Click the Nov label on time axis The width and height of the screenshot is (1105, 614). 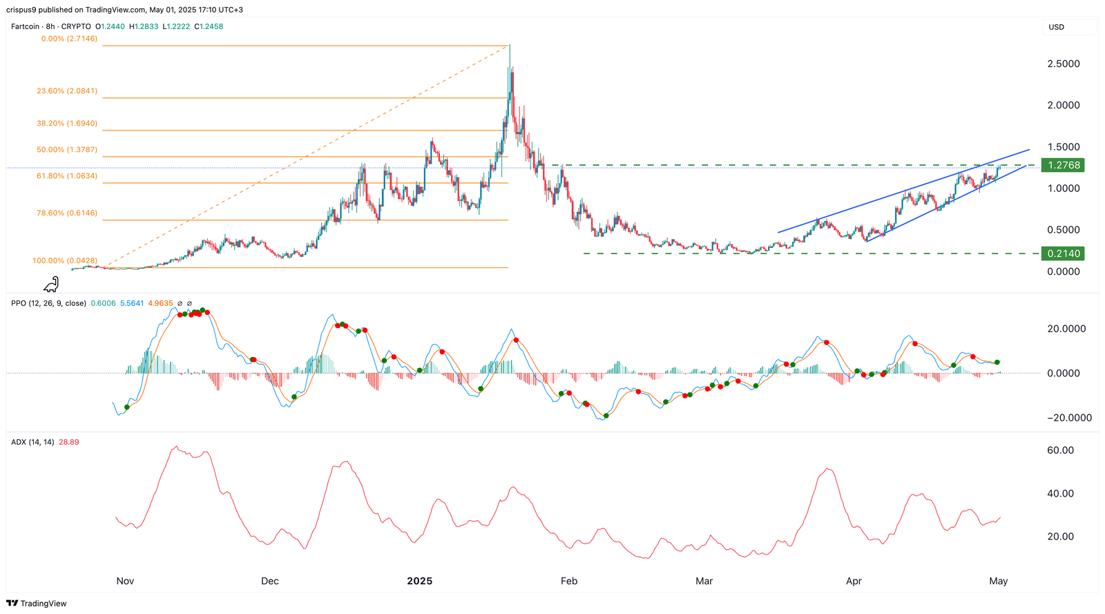125,581
